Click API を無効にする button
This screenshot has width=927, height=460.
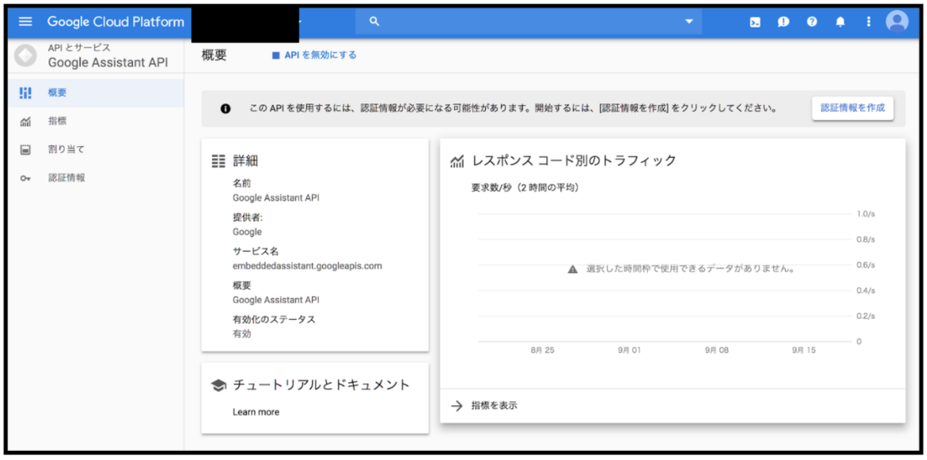click(314, 55)
